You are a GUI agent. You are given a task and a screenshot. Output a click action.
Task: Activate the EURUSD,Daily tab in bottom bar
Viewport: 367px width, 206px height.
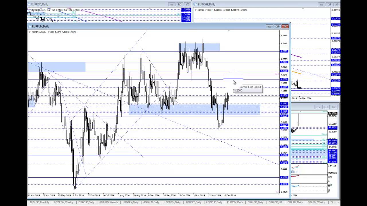point(256,202)
